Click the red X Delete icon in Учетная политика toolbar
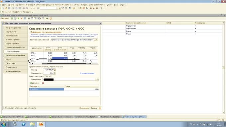Viewport: 226px width, 127px height. [22, 19]
